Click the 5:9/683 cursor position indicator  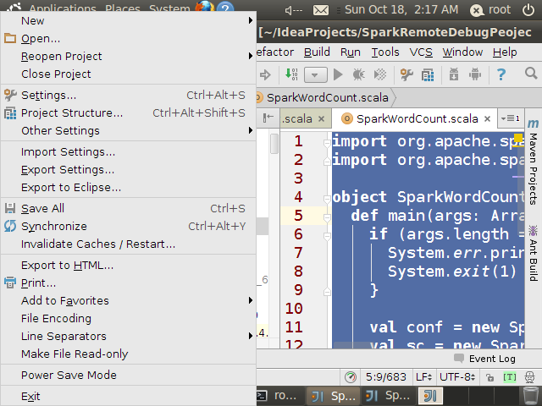tap(386, 377)
